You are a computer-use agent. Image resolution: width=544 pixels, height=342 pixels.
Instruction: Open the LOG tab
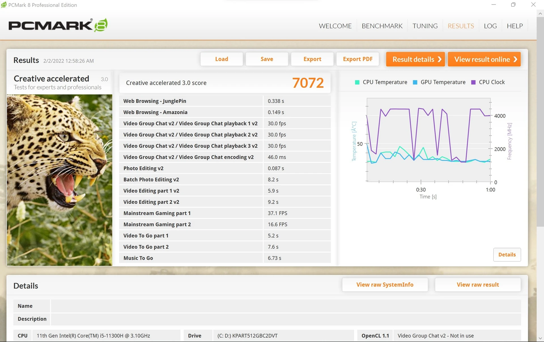[x=490, y=26]
